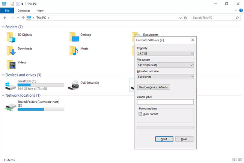The height and width of the screenshot is (163, 244).
Task: Collapse the Folders section group
Action: click(4, 27)
